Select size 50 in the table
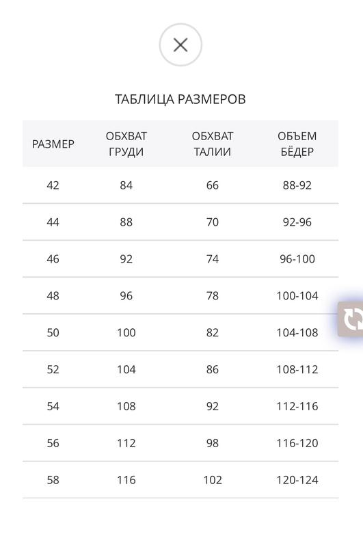 point(53,332)
